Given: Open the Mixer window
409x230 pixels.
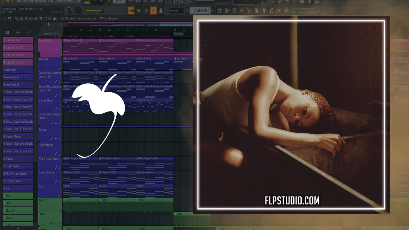Looking at the screenshot, I should point(242,11).
